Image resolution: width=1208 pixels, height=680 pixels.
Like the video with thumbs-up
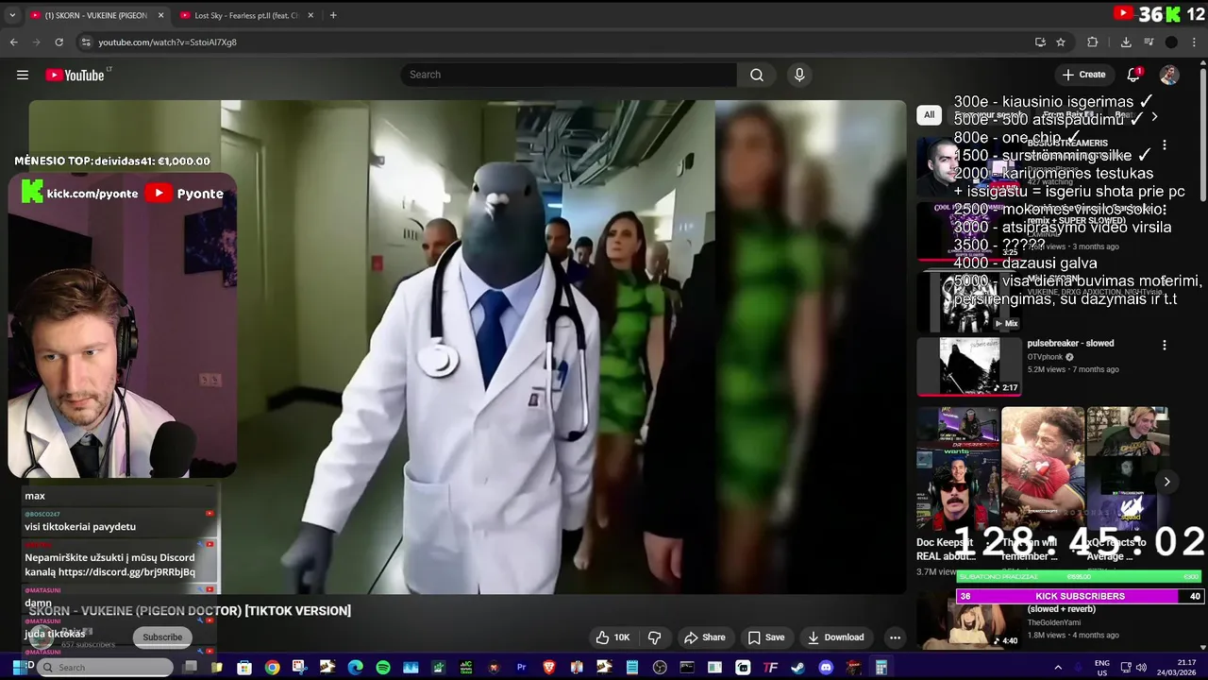coord(602,637)
